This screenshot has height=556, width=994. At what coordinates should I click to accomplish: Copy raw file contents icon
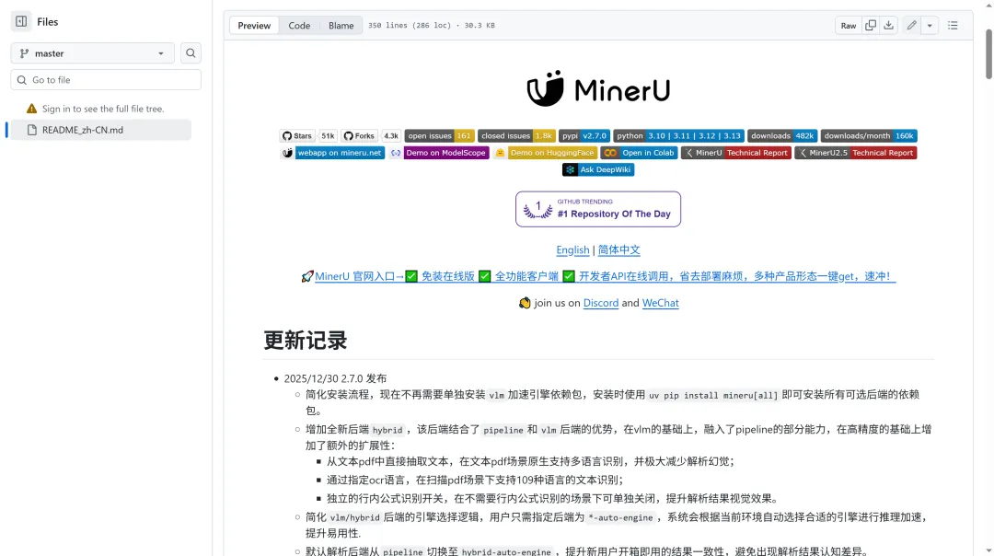[x=871, y=26]
